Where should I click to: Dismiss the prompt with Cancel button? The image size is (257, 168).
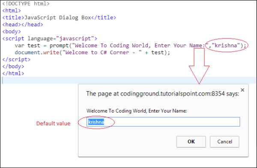pyautogui.click(x=224, y=142)
